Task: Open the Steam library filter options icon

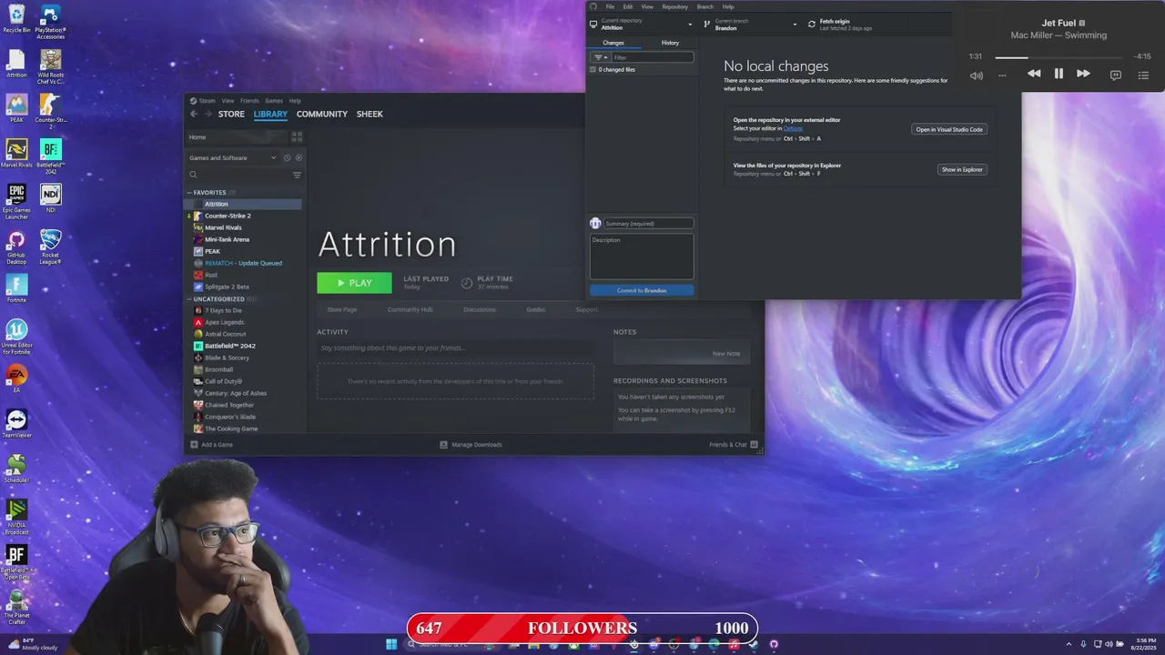Action: pos(297,175)
